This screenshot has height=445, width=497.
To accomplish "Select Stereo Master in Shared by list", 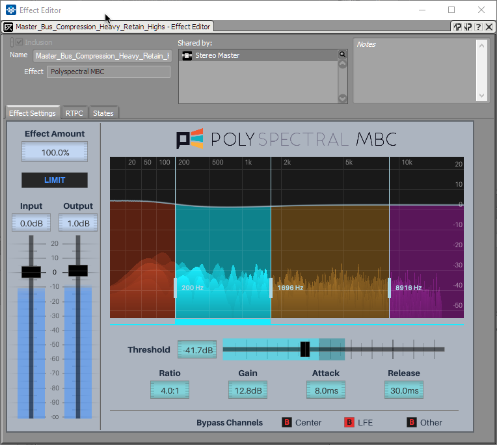I will pyautogui.click(x=259, y=55).
